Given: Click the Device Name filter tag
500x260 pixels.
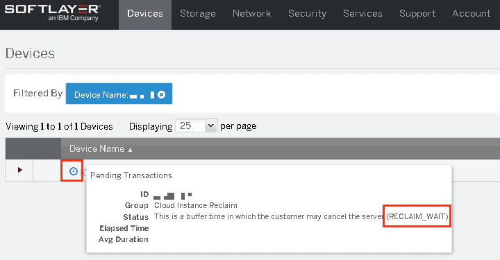Looking at the screenshot, I should pos(119,94).
